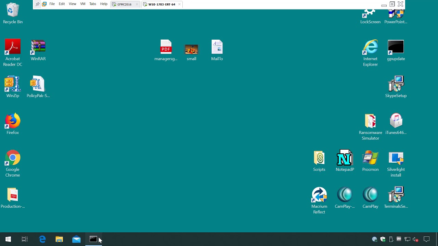
Task: Click the network tray icon
Action: (x=407, y=239)
